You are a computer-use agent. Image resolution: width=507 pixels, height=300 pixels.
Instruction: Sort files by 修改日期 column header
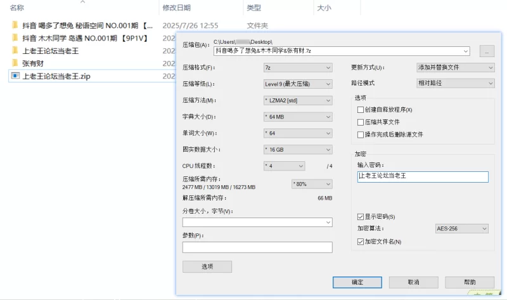click(177, 8)
